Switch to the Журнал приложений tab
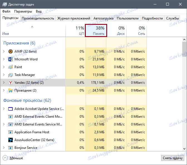Screen dimensions: 187x165 [73, 18]
